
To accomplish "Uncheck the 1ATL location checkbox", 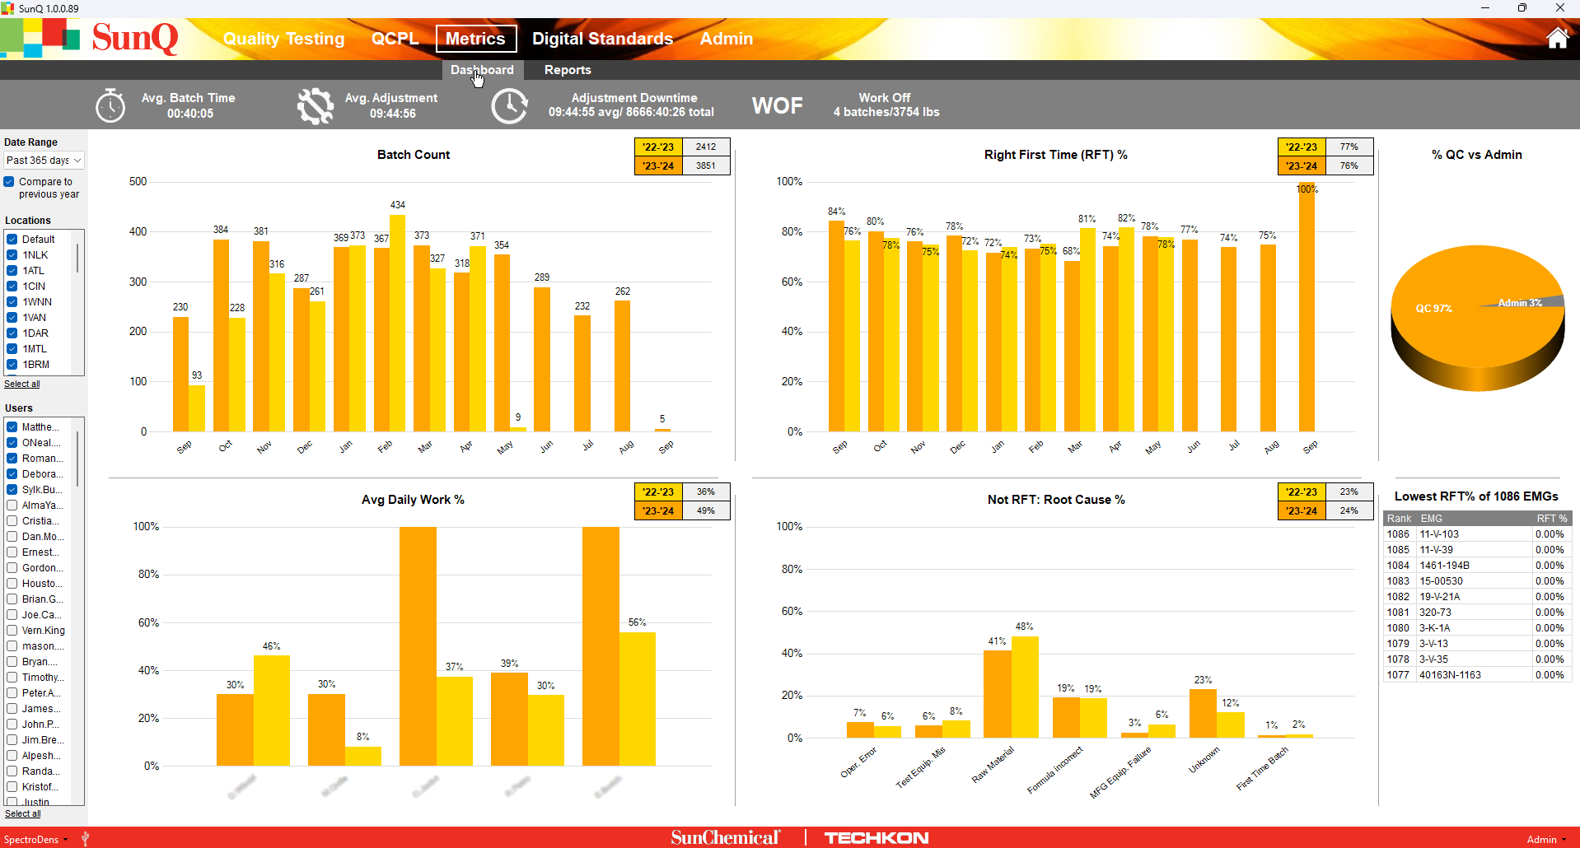I will pos(12,270).
